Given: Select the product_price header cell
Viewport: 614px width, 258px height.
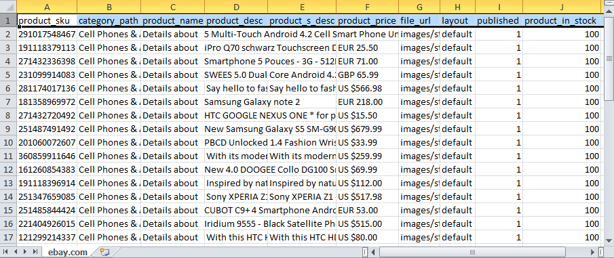Looking at the screenshot, I should (x=367, y=20).
